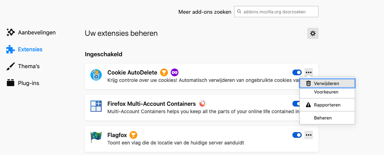The image size is (384, 155).
Task: Open the Aanbevelingen sidebar section
Action: (37, 33)
